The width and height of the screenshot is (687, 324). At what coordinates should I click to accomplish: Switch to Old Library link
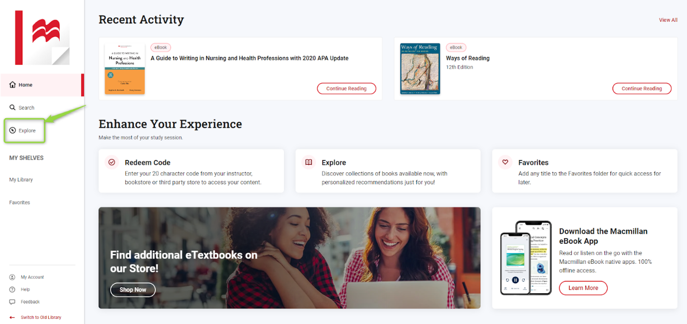(41, 317)
